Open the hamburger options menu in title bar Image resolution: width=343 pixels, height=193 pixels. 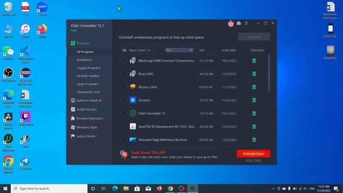[246, 23]
